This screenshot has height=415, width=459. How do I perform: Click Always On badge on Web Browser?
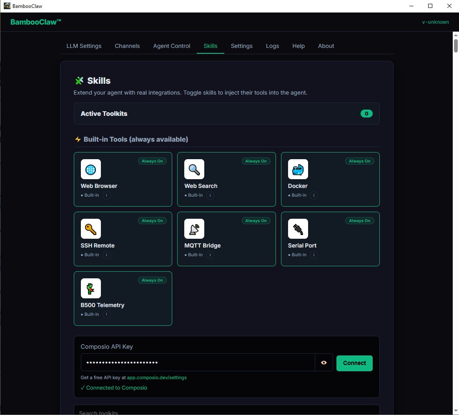[152, 161]
